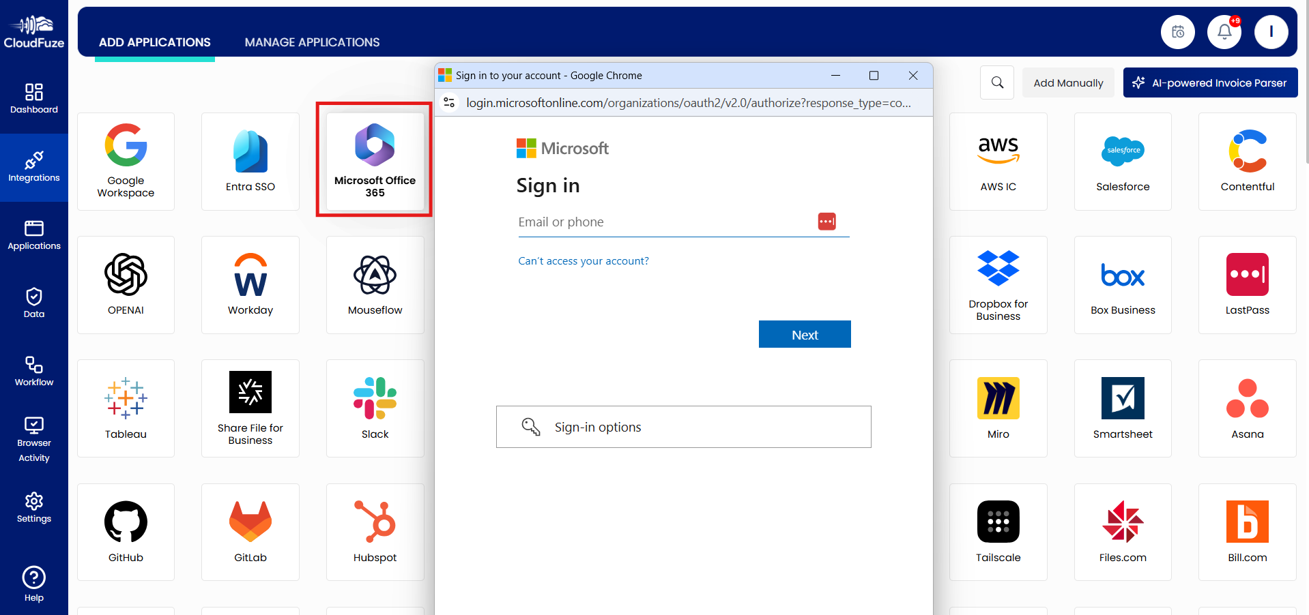Open the Can't access your account link
The image size is (1309, 615).
point(583,260)
